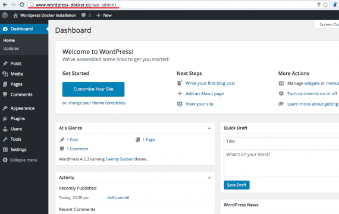Go back with browser back arrow
This screenshot has width=339, height=214.
coord(5,5)
